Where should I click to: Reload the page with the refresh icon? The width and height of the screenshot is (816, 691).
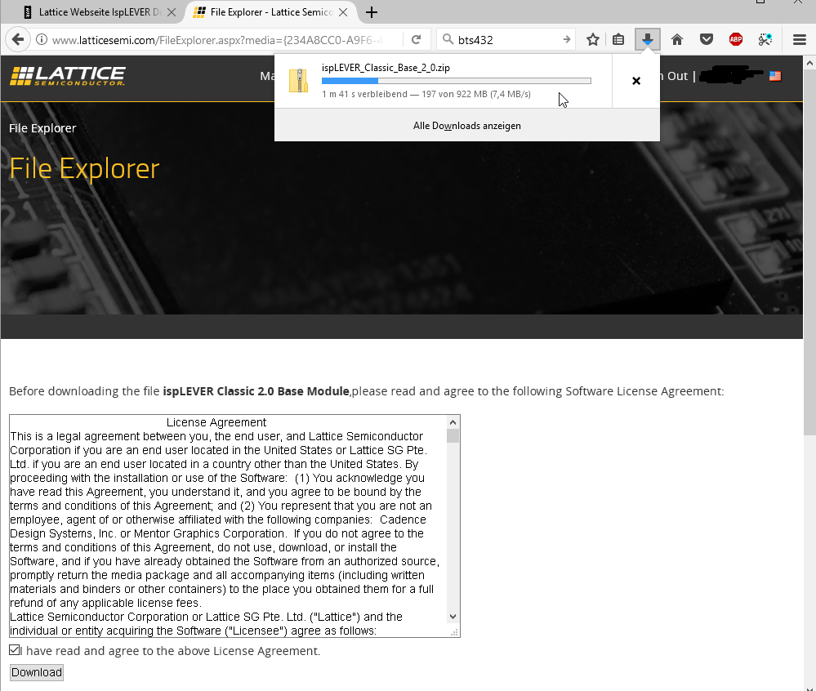(417, 39)
